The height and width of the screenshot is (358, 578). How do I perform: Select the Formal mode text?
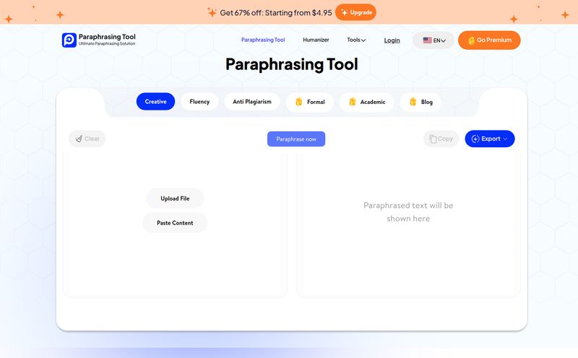coord(316,102)
